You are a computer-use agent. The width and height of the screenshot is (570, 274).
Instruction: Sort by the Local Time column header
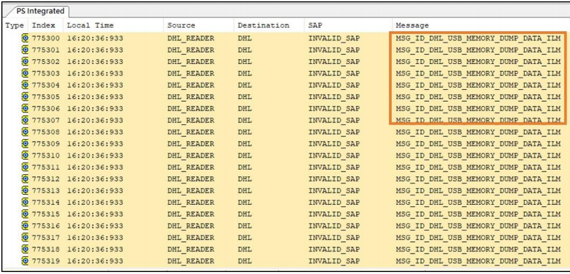point(90,25)
